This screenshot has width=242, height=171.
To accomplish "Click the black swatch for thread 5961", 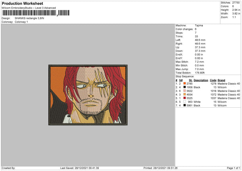I will 184,105.
